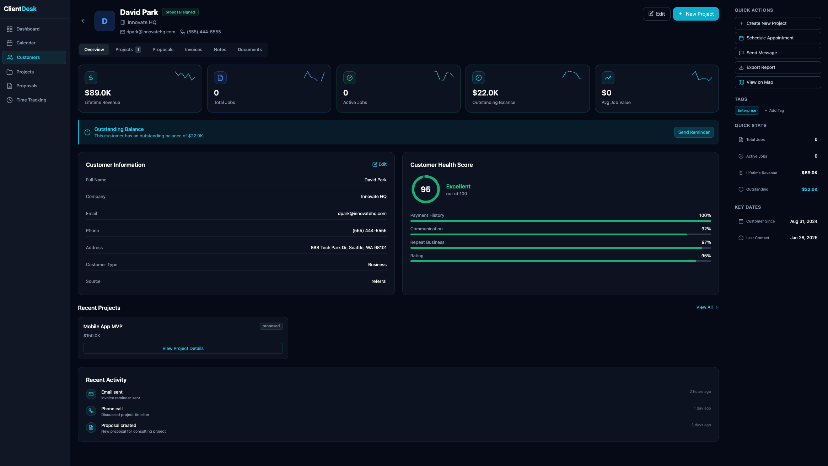This screenshot has width=828, height=466.
Task: Click the back arrow near David Park
Action: tap(84, 21)
